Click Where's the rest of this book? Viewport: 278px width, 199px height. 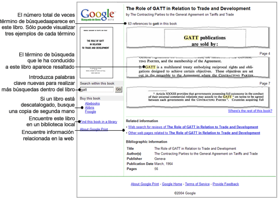250,111
